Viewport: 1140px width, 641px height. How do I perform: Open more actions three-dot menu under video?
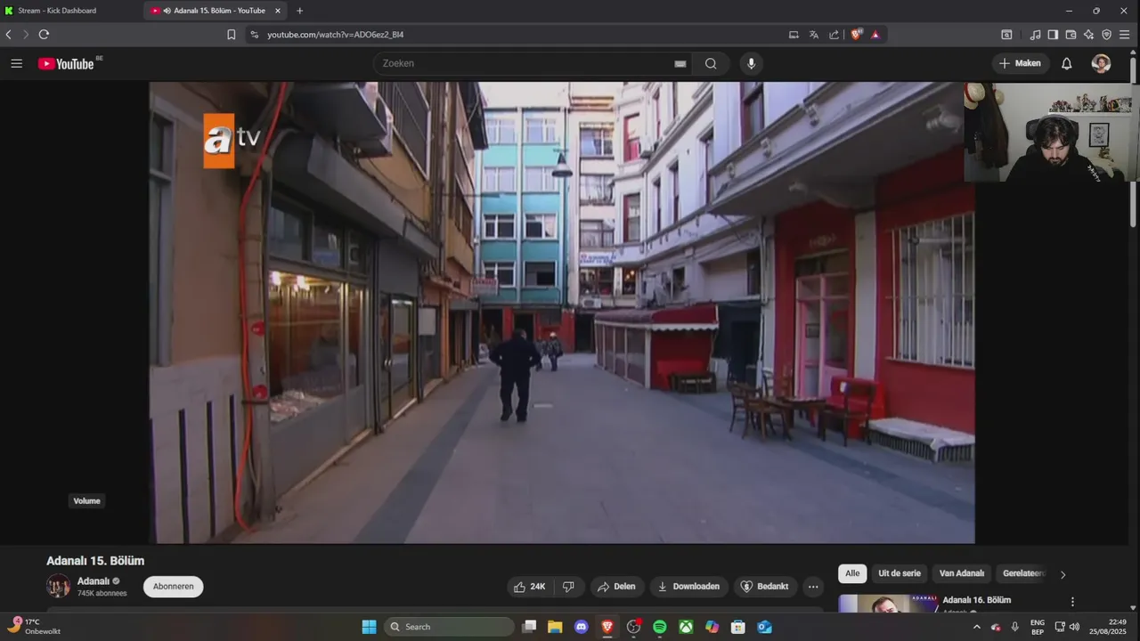click(x=812, y=587)
